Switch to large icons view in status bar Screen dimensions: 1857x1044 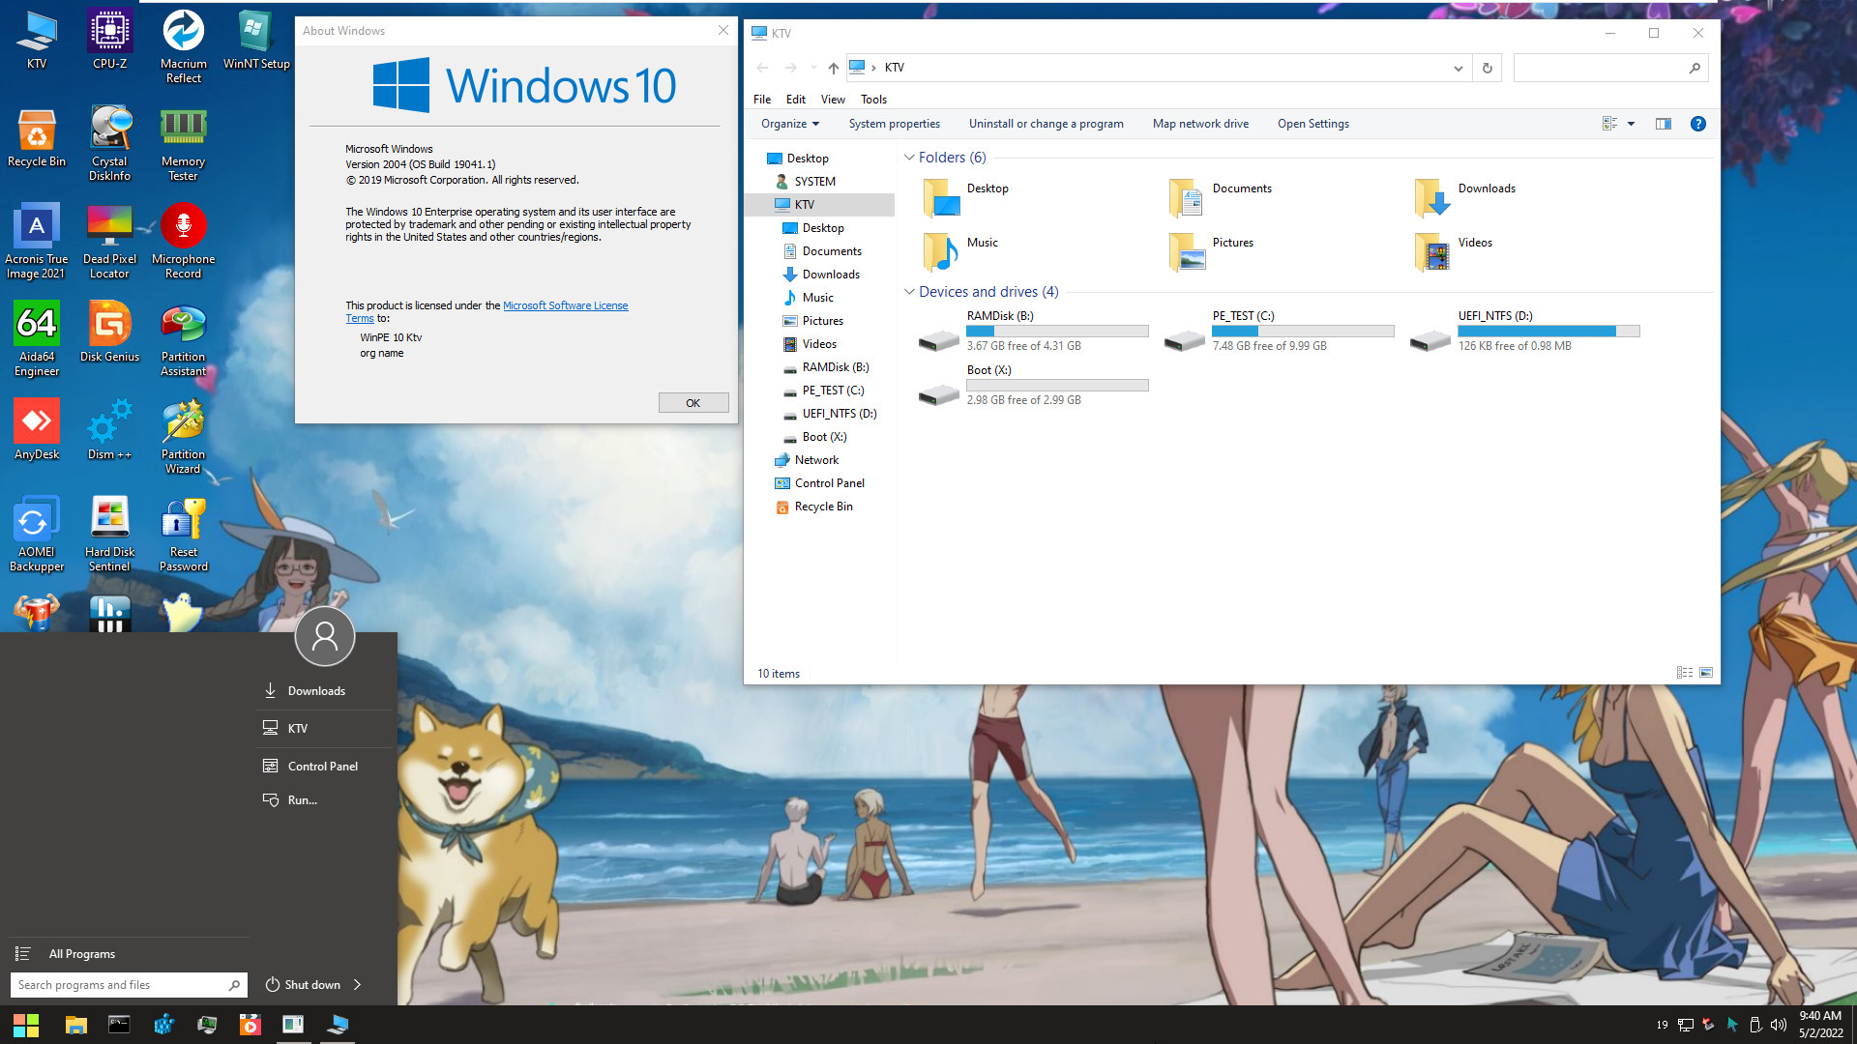[x=1706, y=673]
